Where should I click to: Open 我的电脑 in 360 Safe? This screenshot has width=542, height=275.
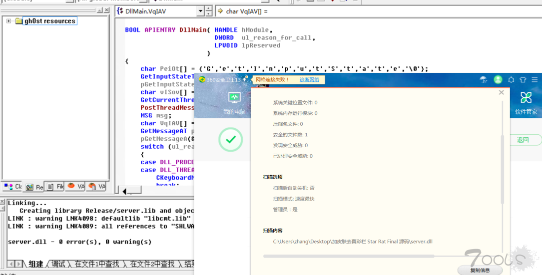click(234, 103)
